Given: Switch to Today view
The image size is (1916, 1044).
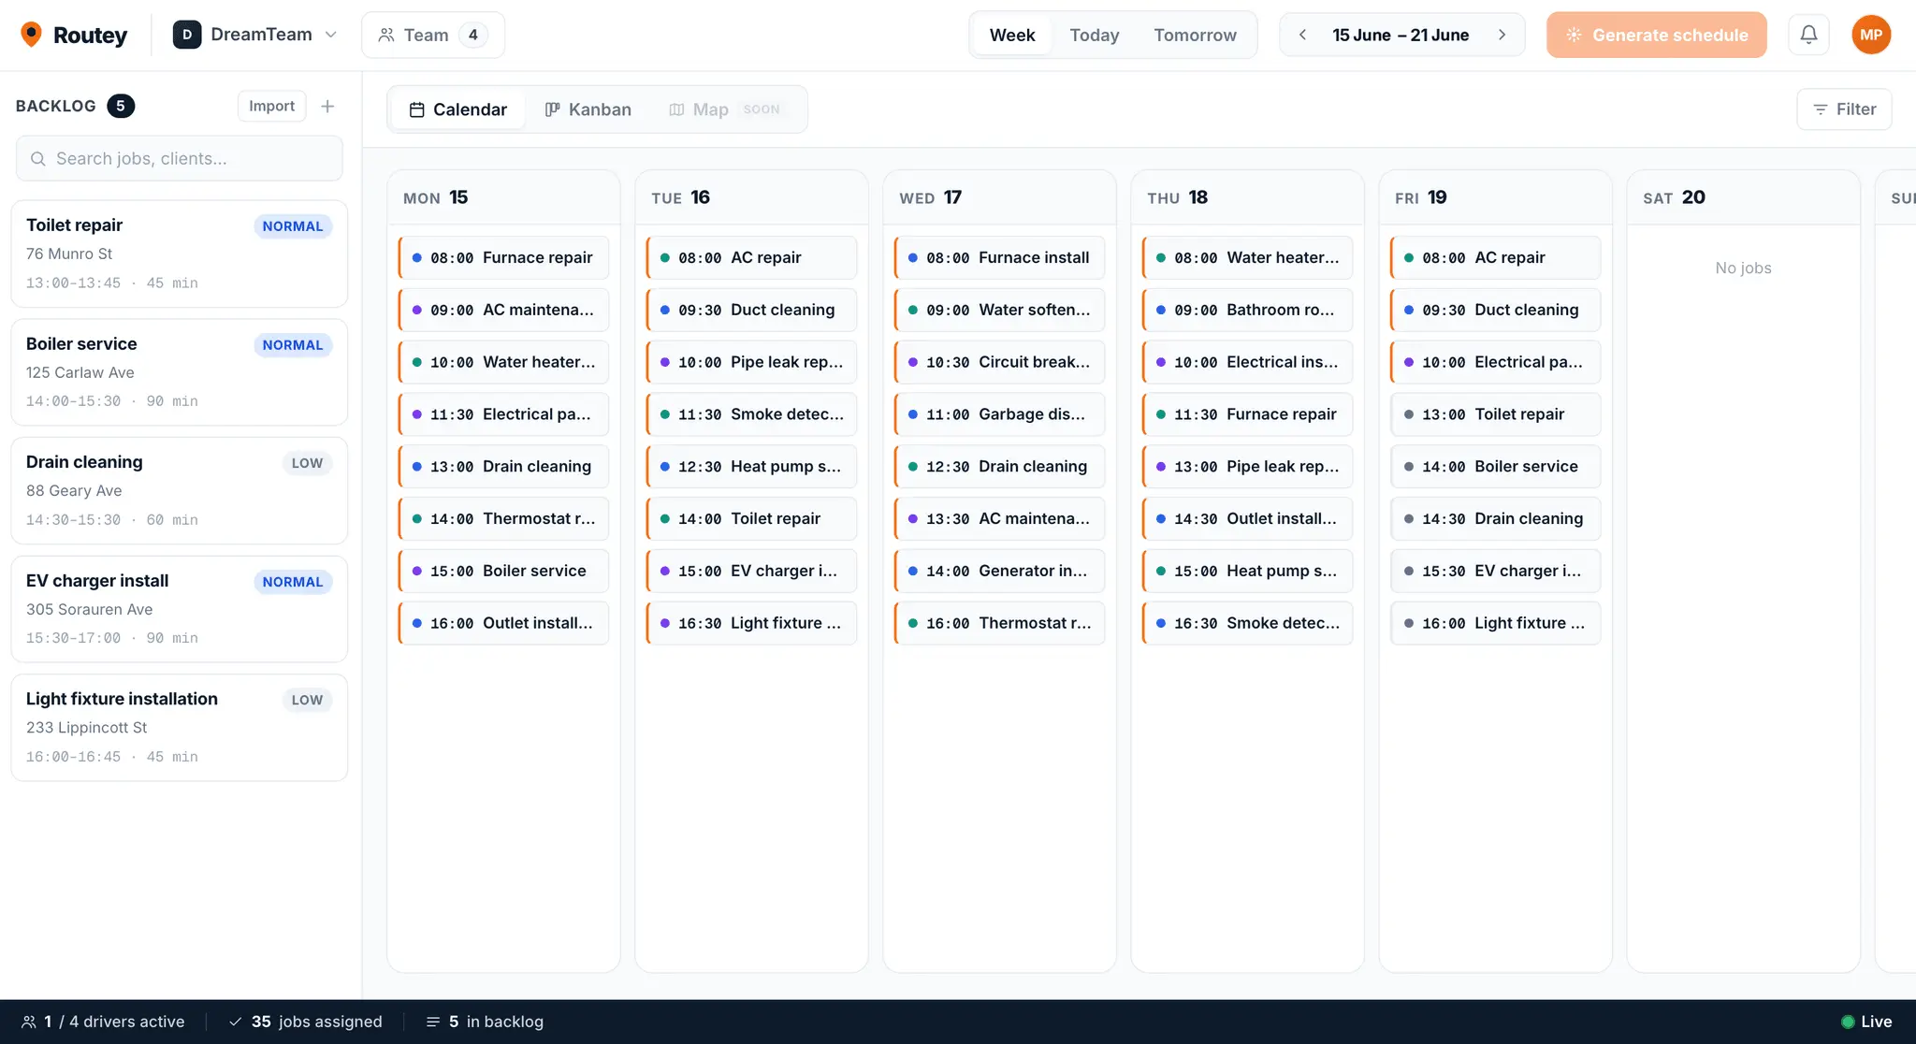Looking at the screenshot, I should pyautogui.click(x=1095, y=35).
